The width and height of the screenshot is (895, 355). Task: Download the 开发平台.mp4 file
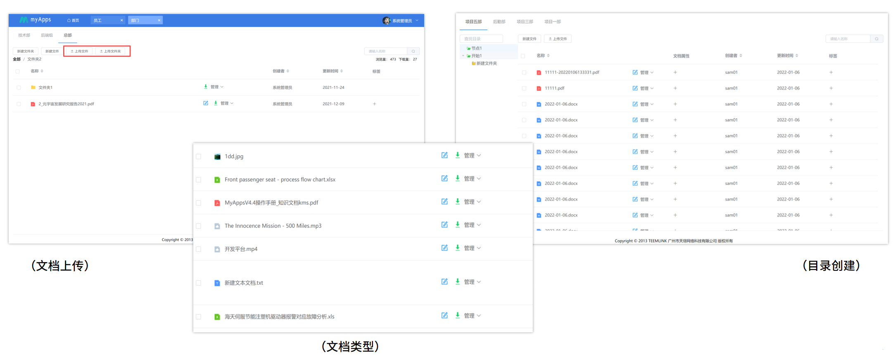tap(458, 248)
